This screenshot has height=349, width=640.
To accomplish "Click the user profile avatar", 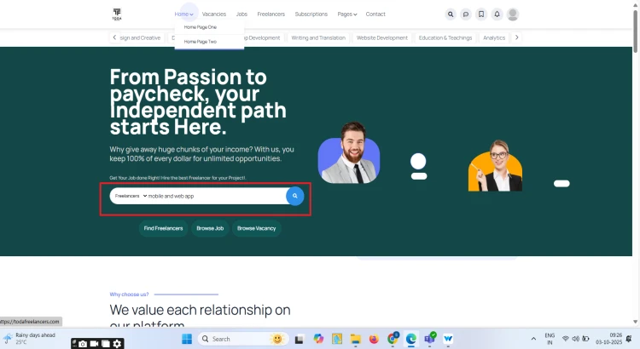I will pyautogui.click(x=513, y=14).
